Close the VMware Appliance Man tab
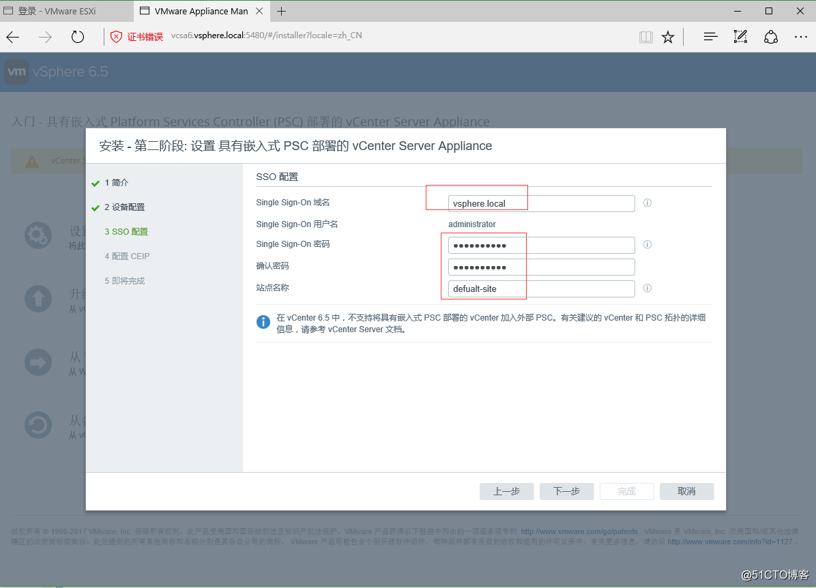 tap(259, 12)
